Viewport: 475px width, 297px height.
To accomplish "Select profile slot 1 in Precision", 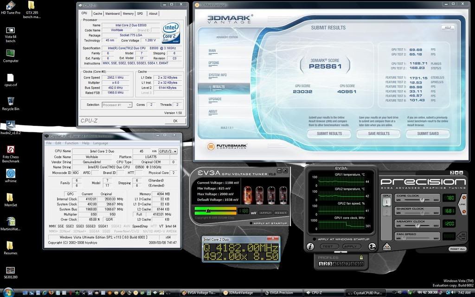I will (321, 264).
